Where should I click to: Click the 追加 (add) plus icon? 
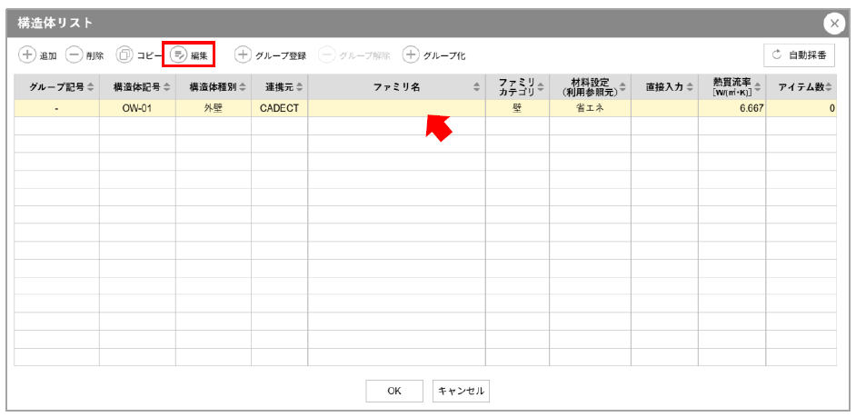27,55
